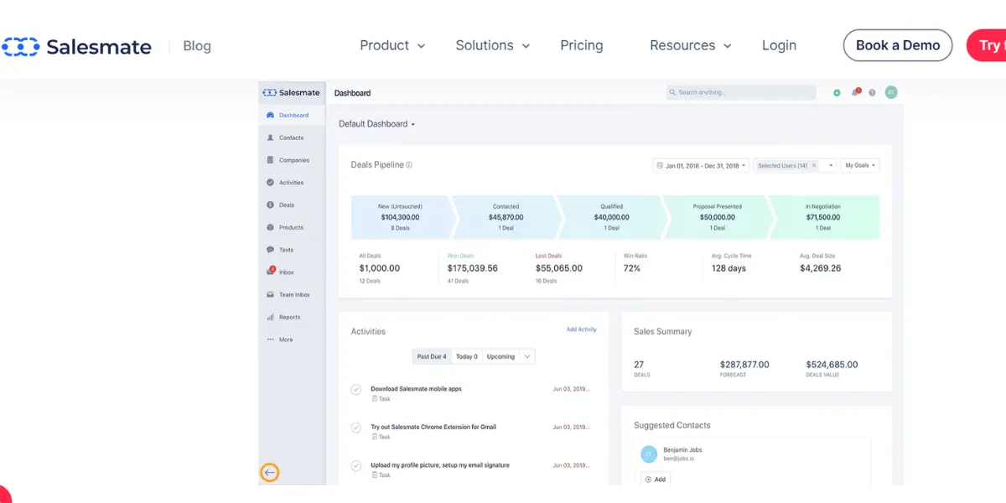Viewport: 1006px width, 503px height.
Task: Go to the Login page
Action: pos(779,45)
